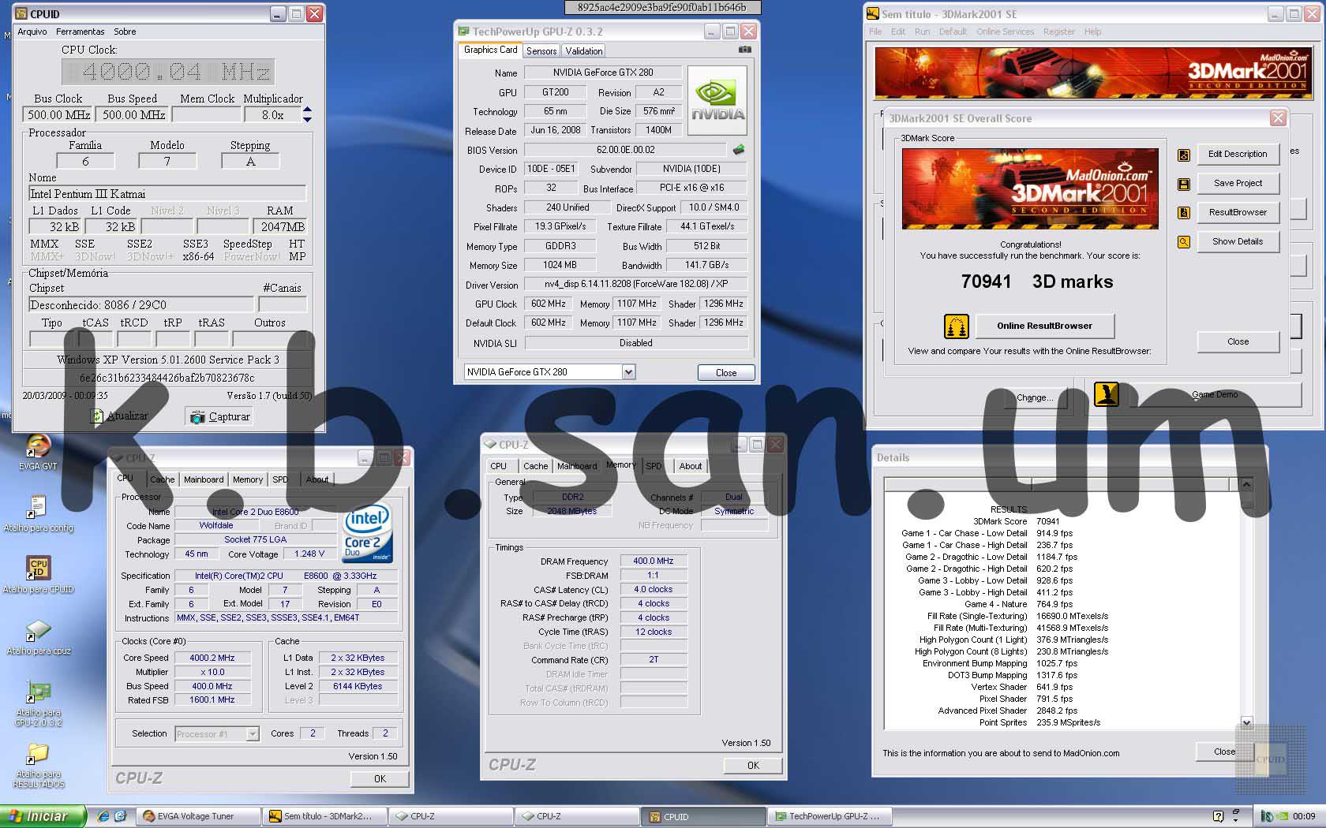Click the help icon in system tray
The image size is (1326, 828).
pyautogui.click(x=1218, y=816)
